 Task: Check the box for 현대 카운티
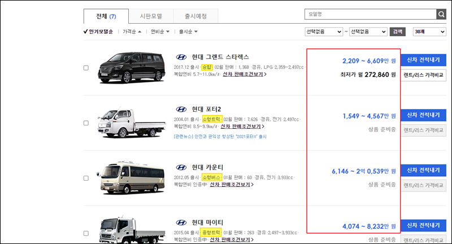[x=86, y=178]
